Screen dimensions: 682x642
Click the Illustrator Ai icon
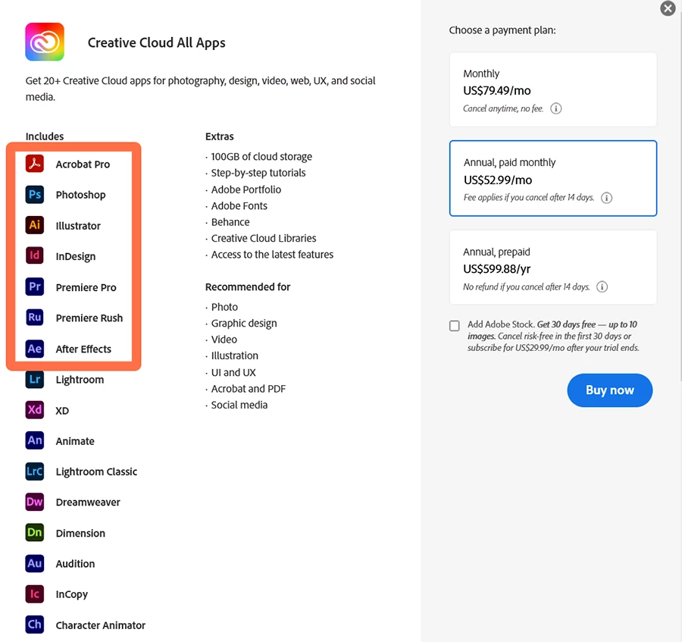coord(35,225)
